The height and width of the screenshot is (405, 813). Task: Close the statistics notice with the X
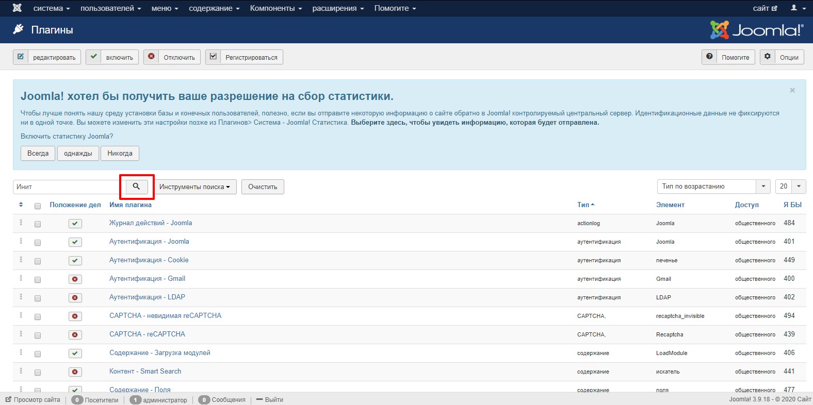[792, 90]
